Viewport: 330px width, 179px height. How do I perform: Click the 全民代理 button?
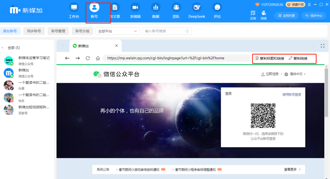[x=286, y=16]
